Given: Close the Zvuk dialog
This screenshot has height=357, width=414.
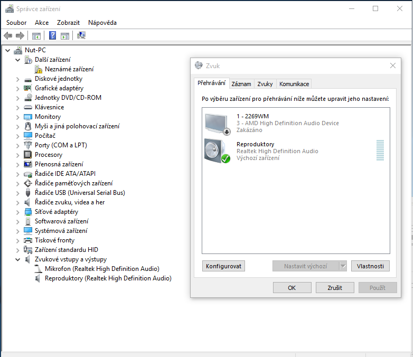Looking at the screenshot, I should pos(393,65).
